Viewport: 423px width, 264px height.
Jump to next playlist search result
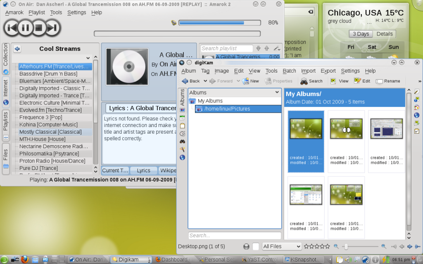[x=258, y=49]
